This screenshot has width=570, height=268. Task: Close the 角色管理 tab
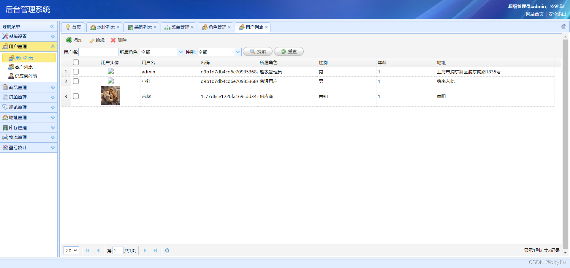pos(229,27)
